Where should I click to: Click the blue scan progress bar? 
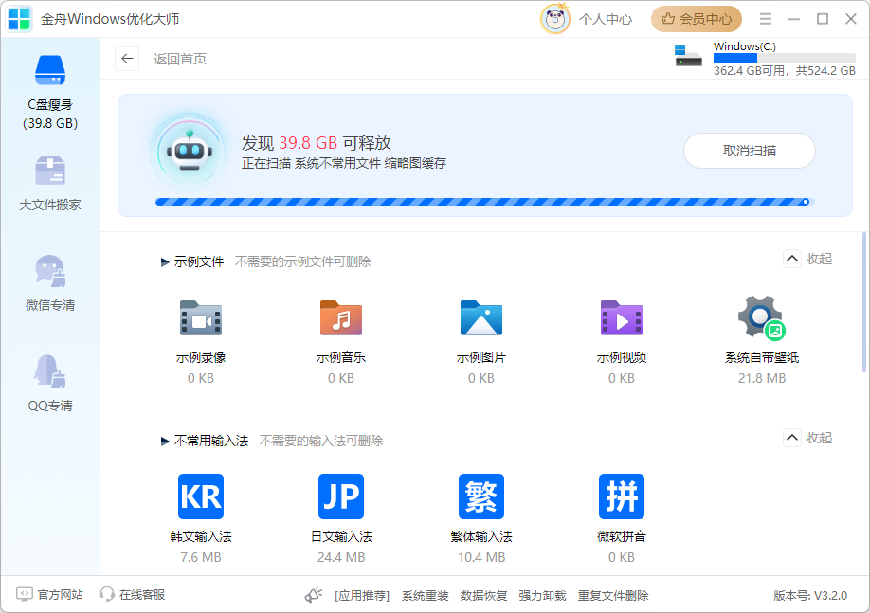pos(474,202)
